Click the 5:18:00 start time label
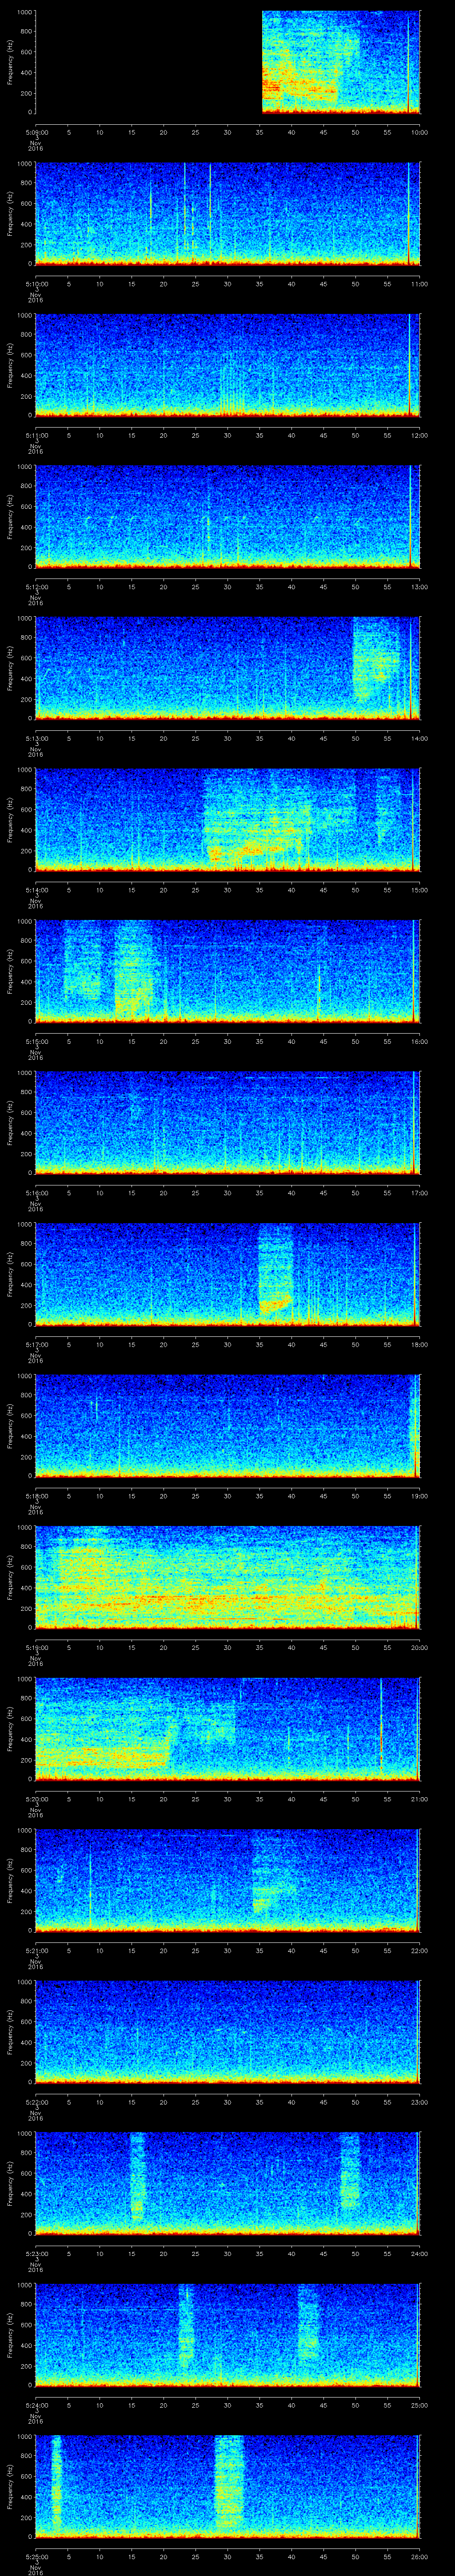 point(36,1496)
